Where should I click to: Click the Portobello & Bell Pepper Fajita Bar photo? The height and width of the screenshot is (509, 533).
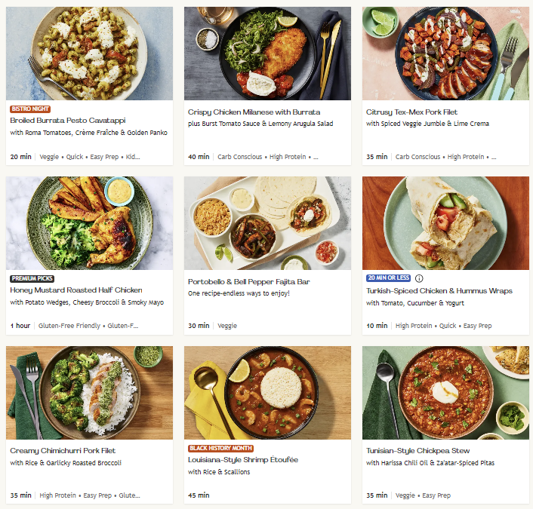point(267,222)
